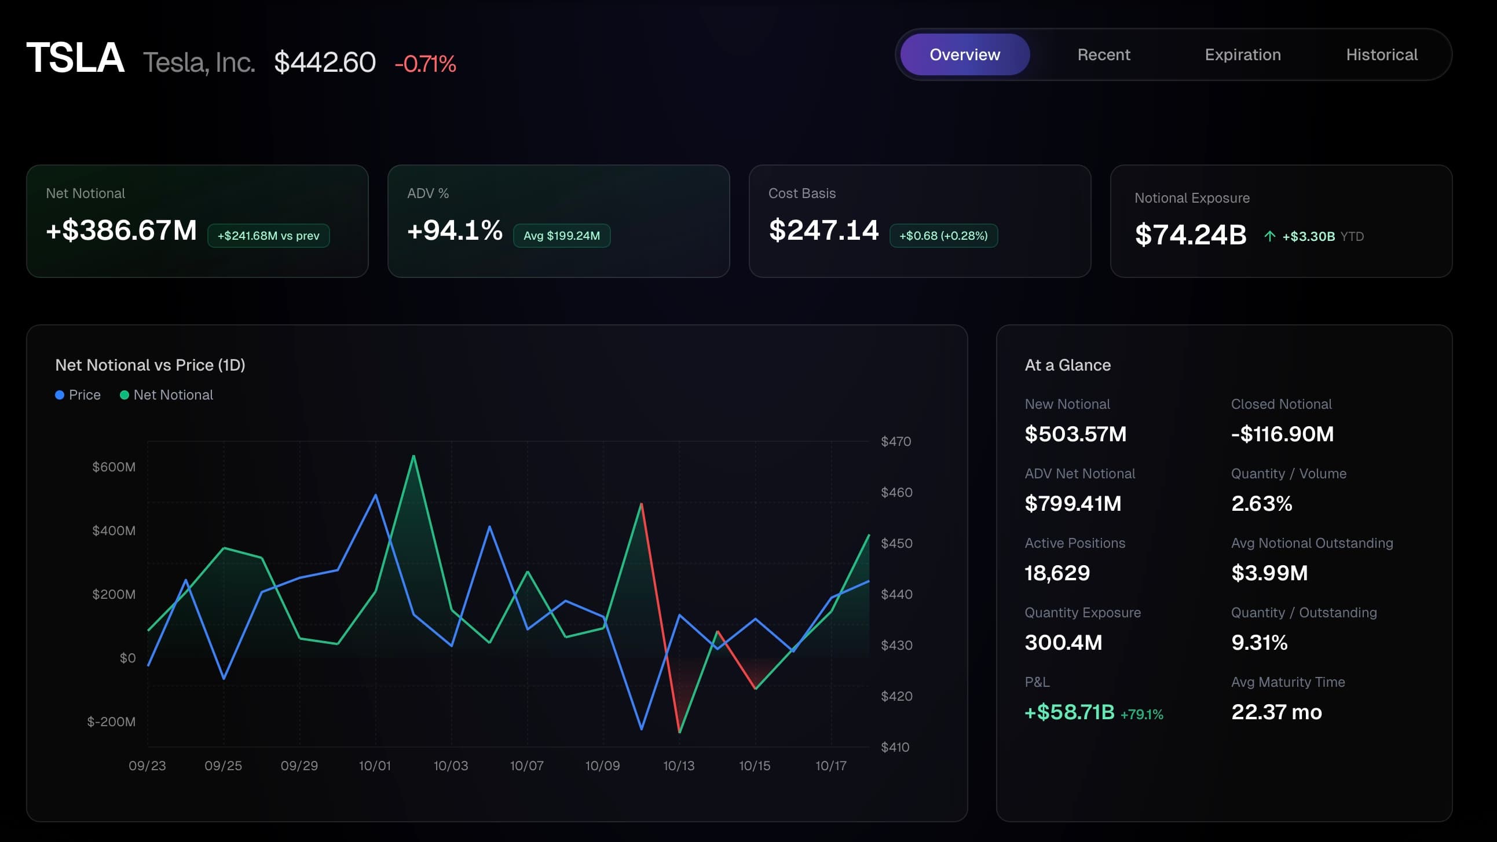Click the green up arrow next to +$3.30B

(x=1269, y=236)
